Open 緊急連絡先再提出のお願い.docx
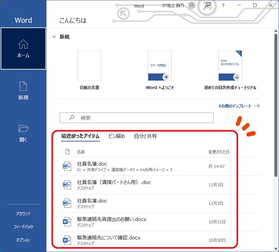The width and height of the screenshot is (279, 252). [x=160, y=222]
